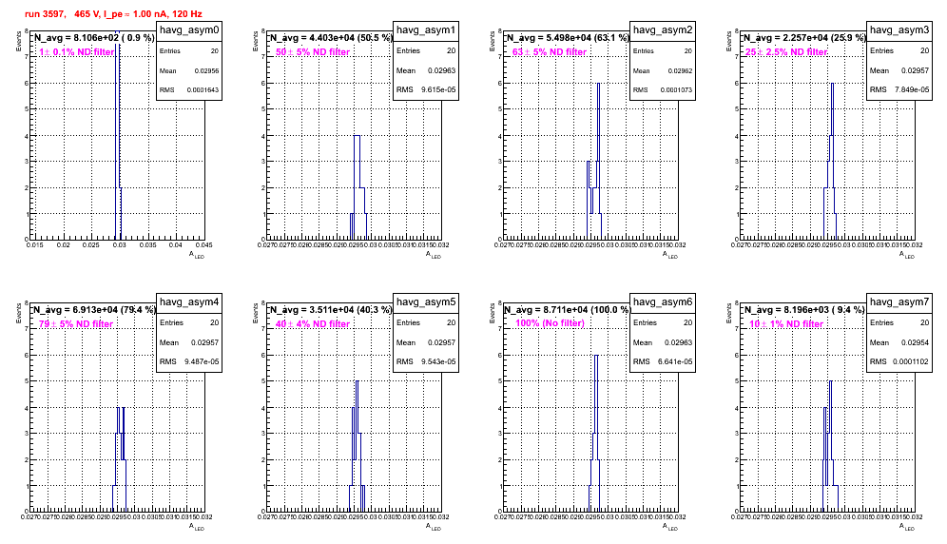Click the N_avg = 2.257e+04 label
The width and height of the screenshot is (947, 544).
pyautogui.click(x=804, y=37)
